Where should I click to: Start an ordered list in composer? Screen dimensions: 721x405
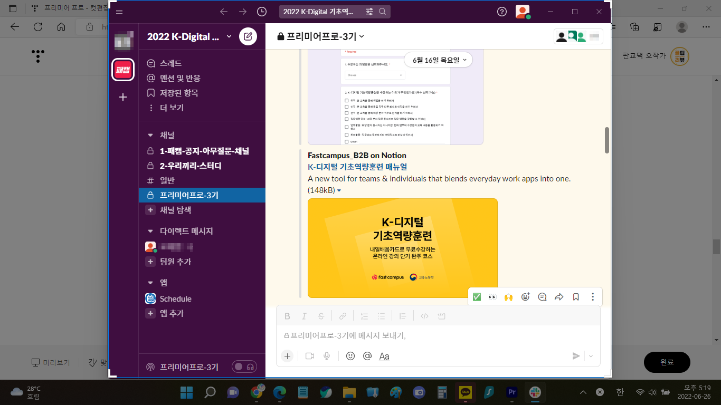pyautogui.click(x=364, y=316)
